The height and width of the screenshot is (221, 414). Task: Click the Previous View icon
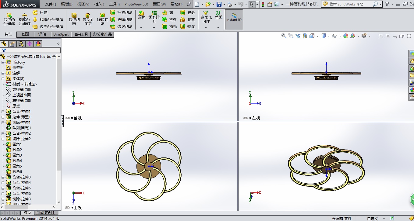pyautogui.click(x=298, y=36)
